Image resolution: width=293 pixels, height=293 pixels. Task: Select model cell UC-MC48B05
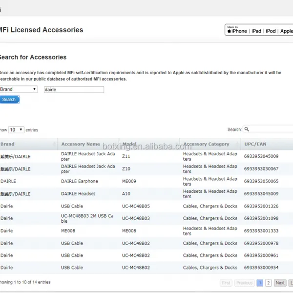pyautogui.click(x=136, y=206)
